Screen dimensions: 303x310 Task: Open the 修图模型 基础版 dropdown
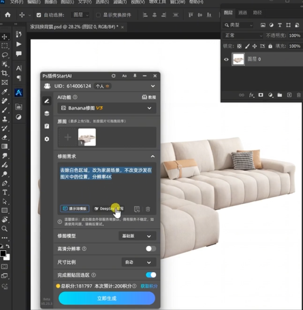(x=138, y=236)
